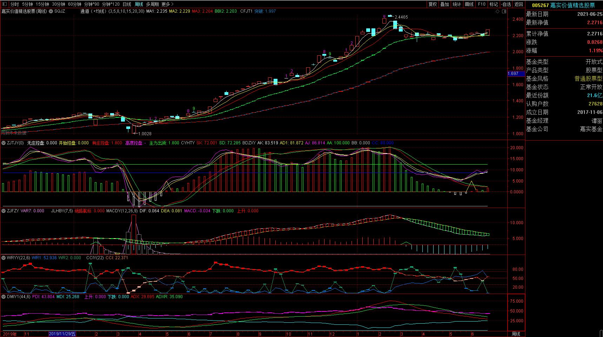Select the 周线 weekly chart tab
The image size is (603, 337).
139,4
